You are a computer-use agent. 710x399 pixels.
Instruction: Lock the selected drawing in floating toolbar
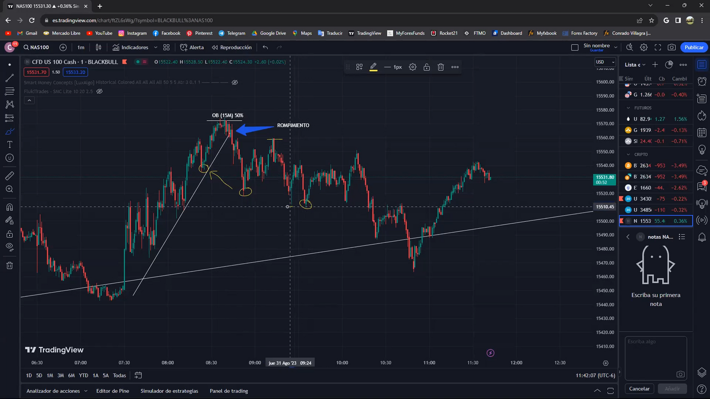(426, 67)
